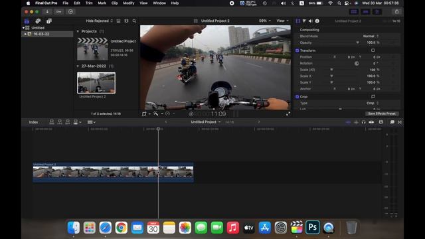Toggle the Browser panel visibility button
425x239 pixels.
point(354,12)
